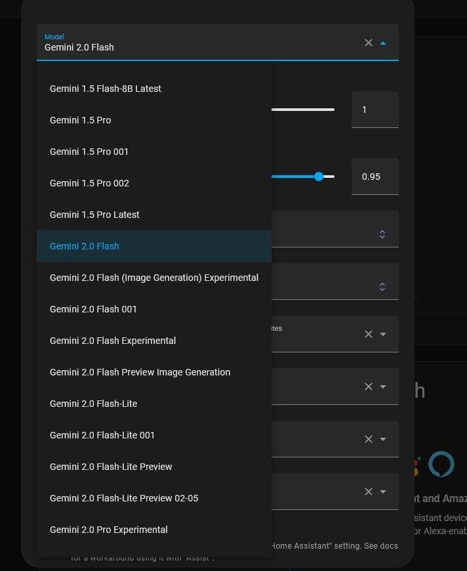The height and width of the screenshot is (571, 467).
Task: Click the blue slider handle near 0.95
Action: pos(319,177)
